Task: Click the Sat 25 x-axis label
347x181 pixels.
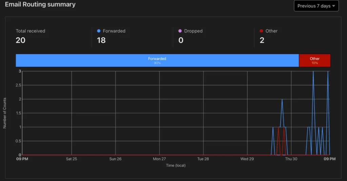Action: (72, 159)
